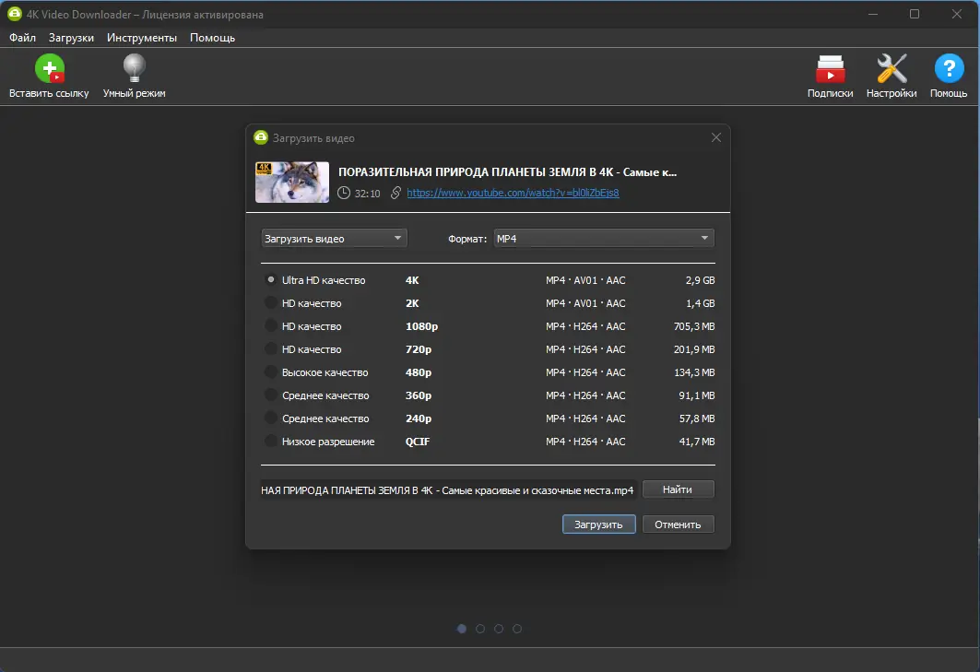Open Subscriptions (Подписки) icon
The image size is (980, 672).
(830, 69)
